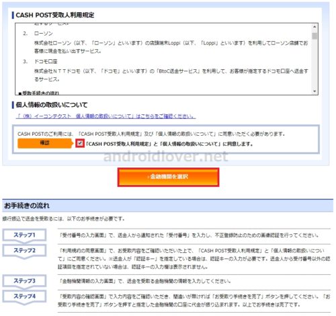The image size is (336, 316).
Task: Check the CASH POST terms agreement checkbox
Action: (x=80, y=143)
